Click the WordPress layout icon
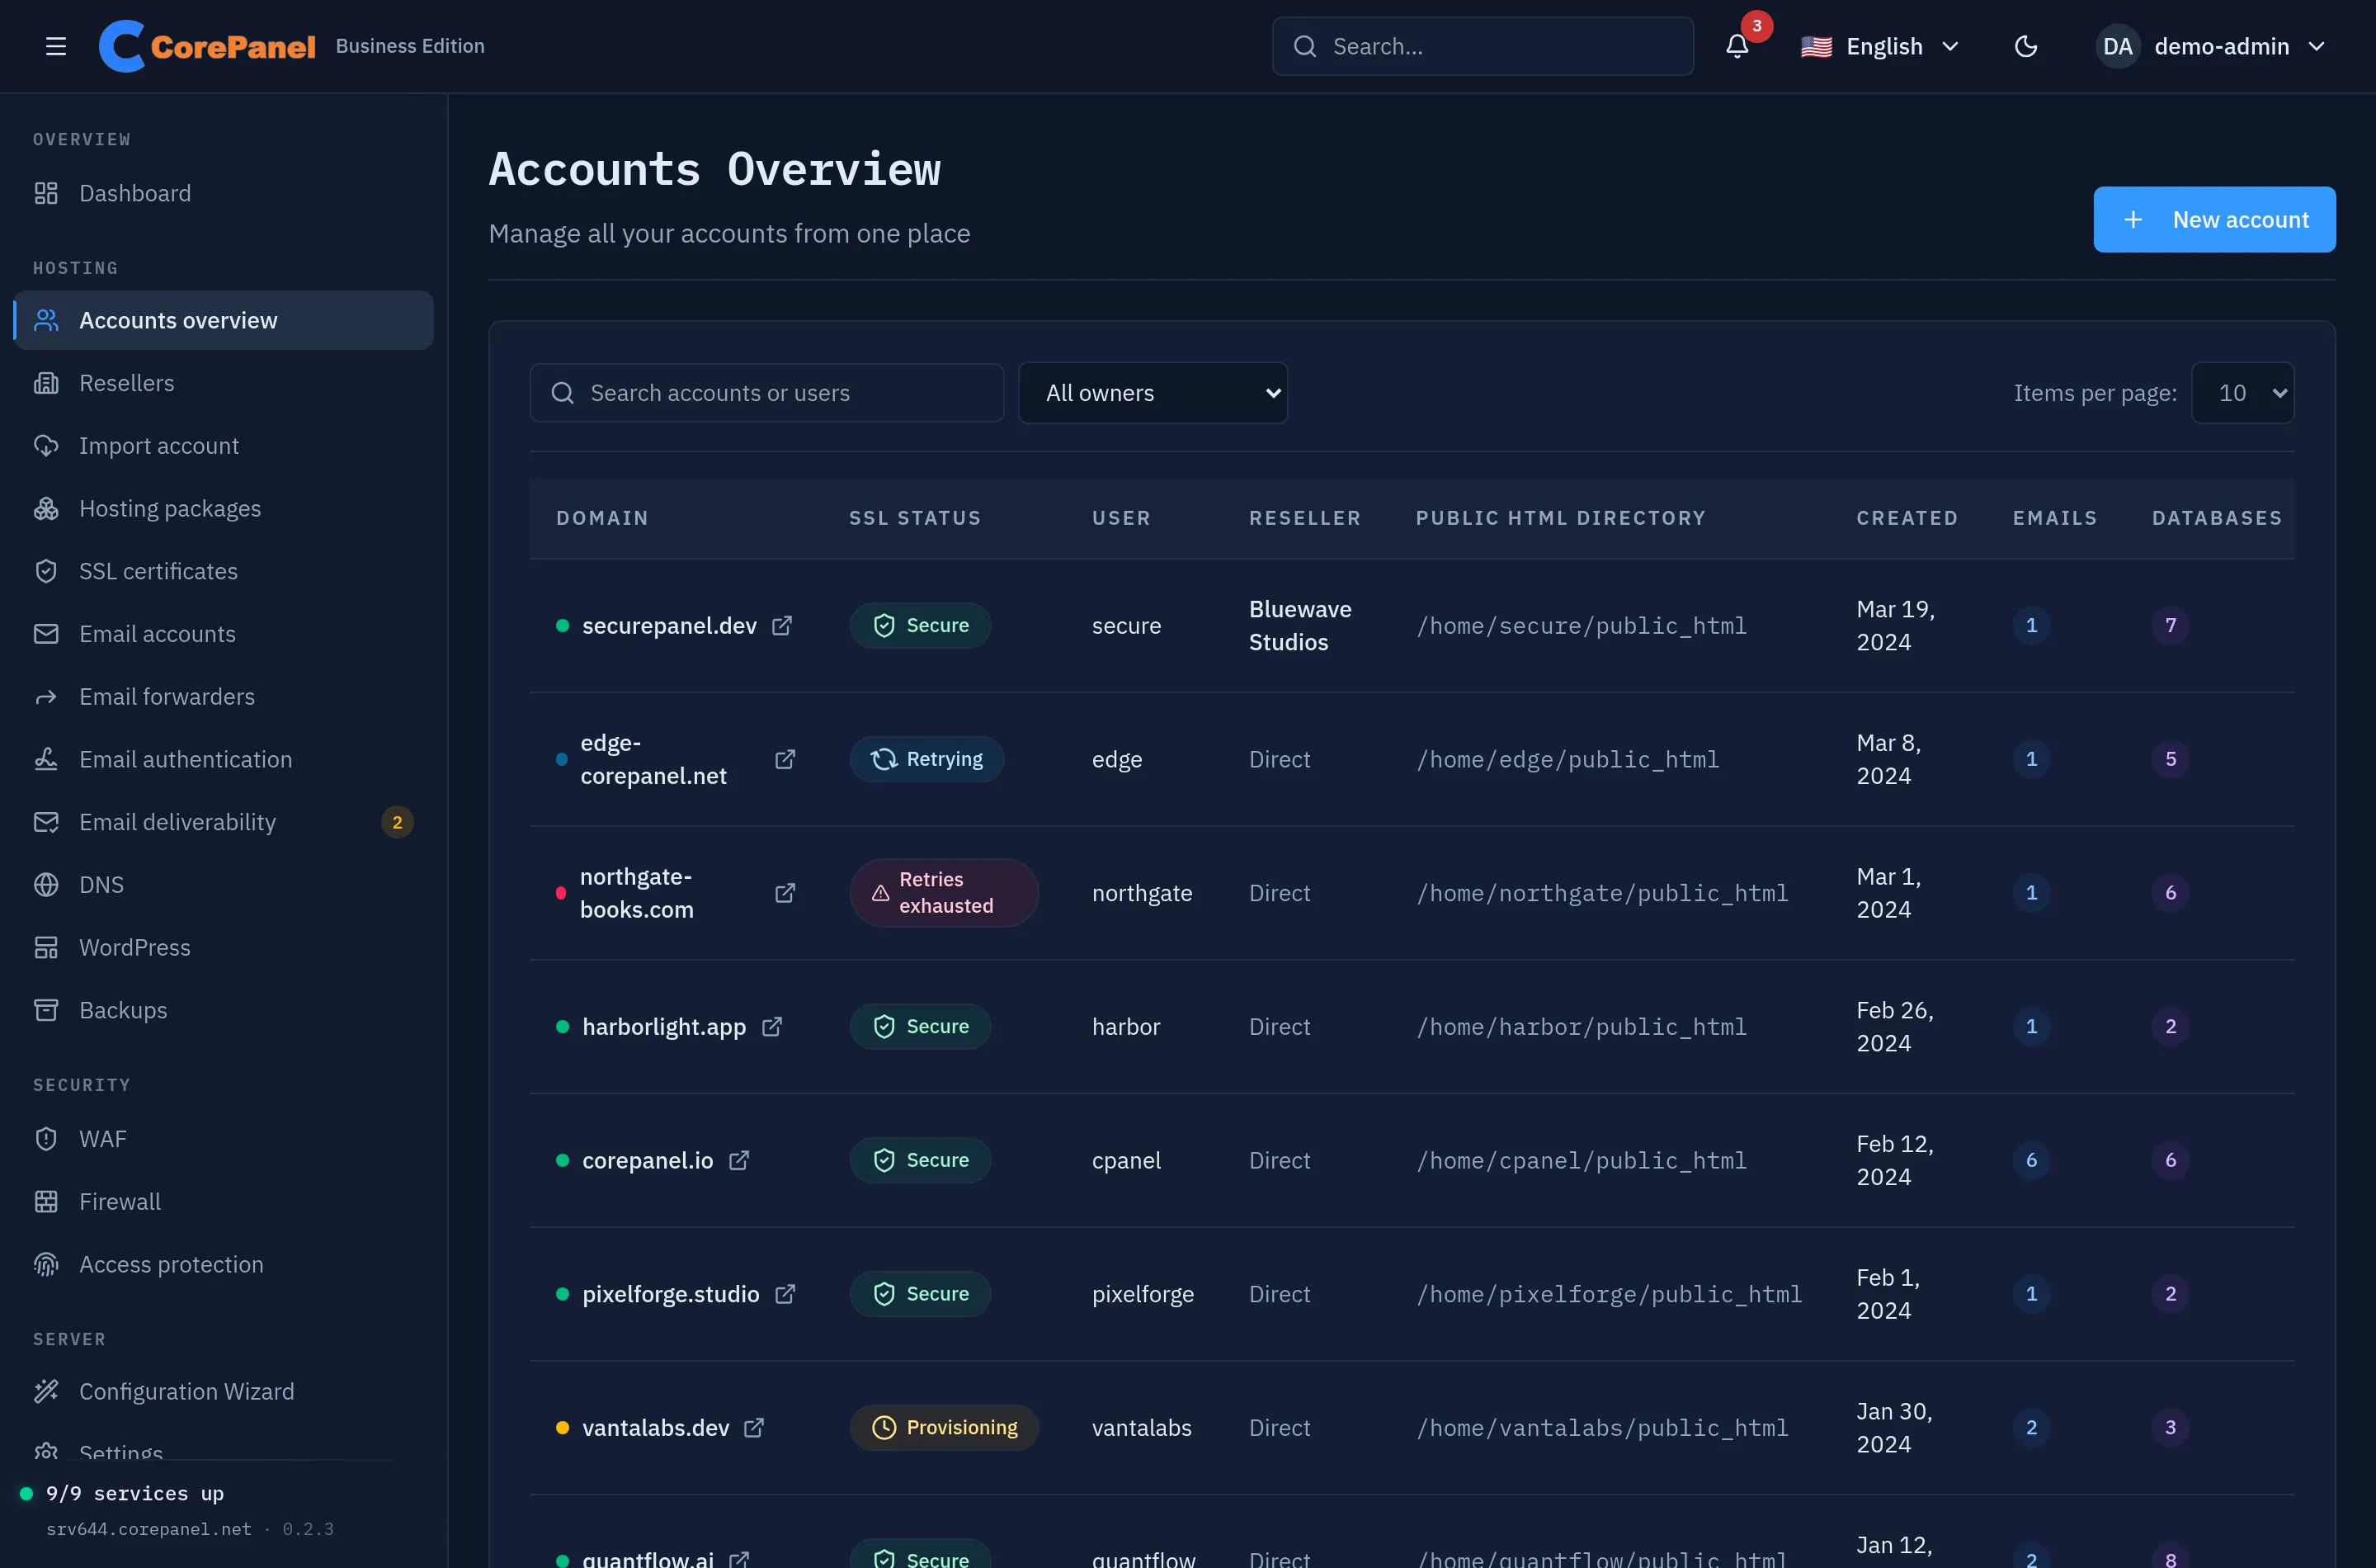 (46, 947)
